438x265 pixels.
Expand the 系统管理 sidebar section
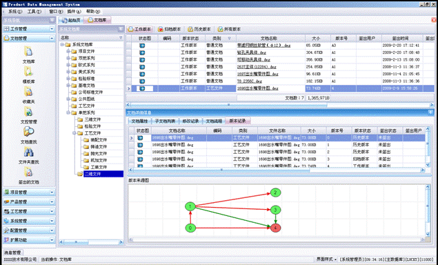(x=52, y=221)
